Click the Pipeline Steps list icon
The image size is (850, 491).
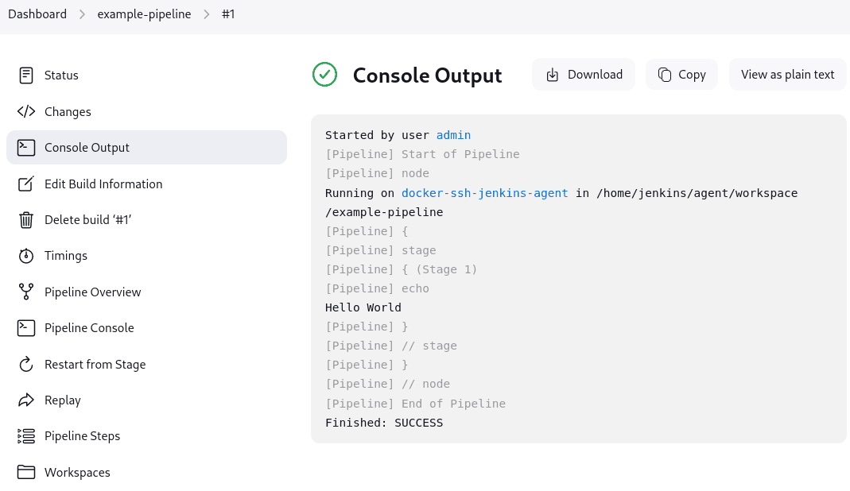click(26, 436)
